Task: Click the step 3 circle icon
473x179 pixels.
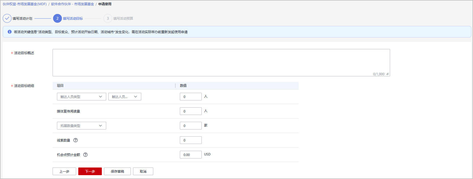Action: [x=108, y=18]
